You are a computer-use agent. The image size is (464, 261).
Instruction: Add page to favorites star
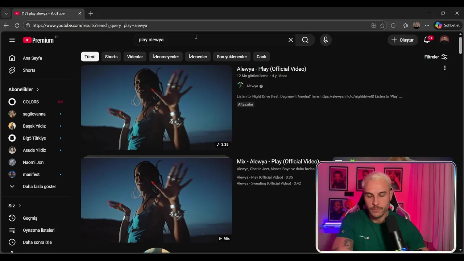382,25
